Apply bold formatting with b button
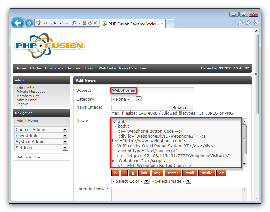The image size is (270, 212). tap(115, 173)
